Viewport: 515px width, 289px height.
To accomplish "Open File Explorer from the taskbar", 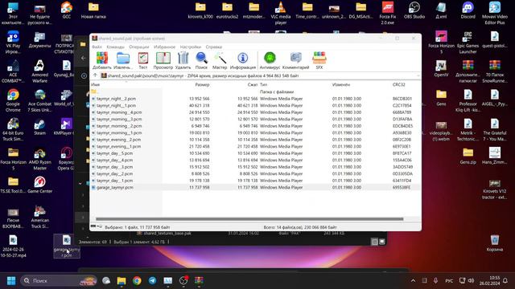I will pos(122,281).
